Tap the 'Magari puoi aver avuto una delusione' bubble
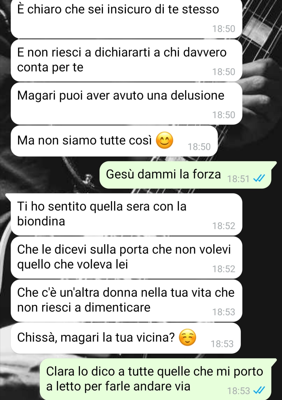The height and width of the screenshot is (400, 282). tap(126, 103)
